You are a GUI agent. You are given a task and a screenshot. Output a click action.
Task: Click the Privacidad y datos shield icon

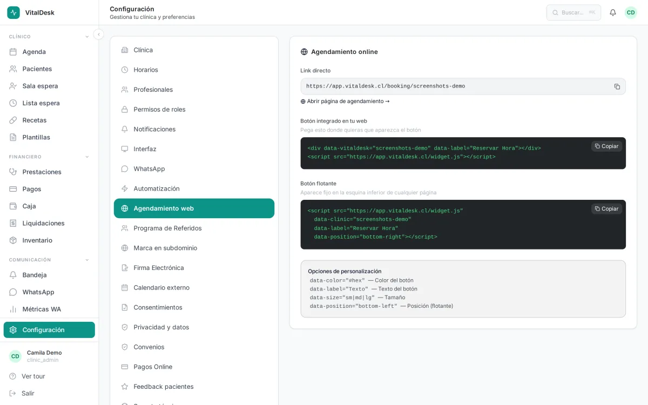(x=125, y=327)
